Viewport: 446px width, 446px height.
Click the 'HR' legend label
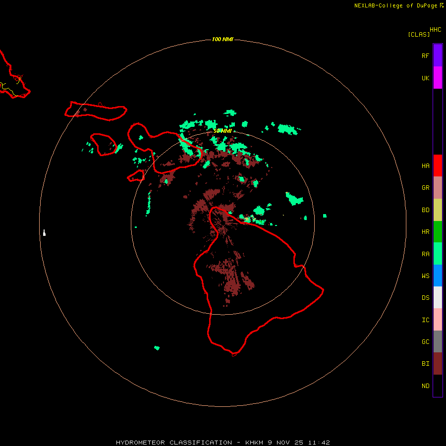425,232
